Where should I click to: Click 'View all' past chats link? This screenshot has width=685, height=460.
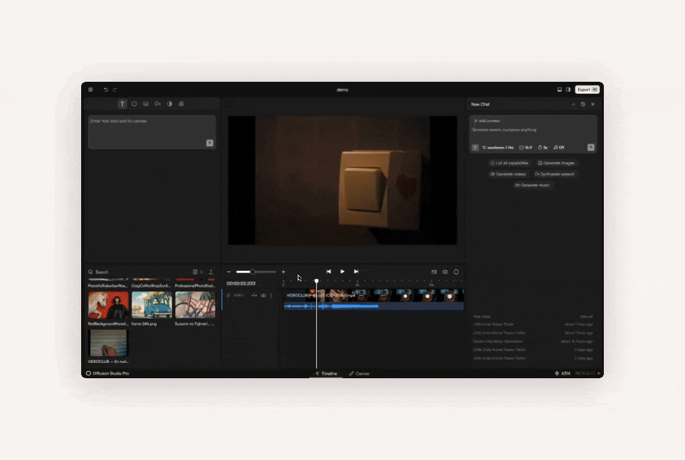pyautogui.click(x=586, y=317)
